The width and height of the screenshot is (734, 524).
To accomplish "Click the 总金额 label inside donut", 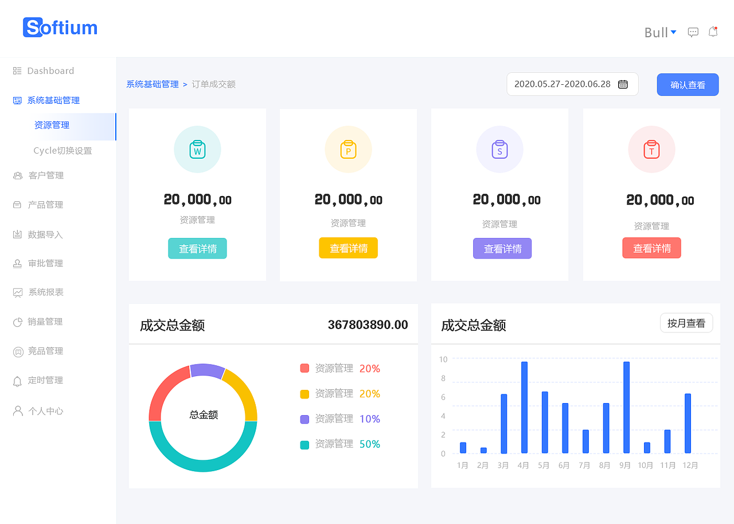I will [204, 414].
